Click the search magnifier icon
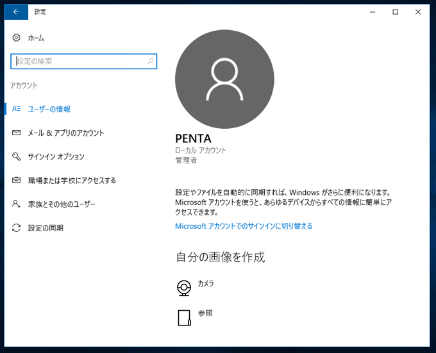 click(151, 62)
